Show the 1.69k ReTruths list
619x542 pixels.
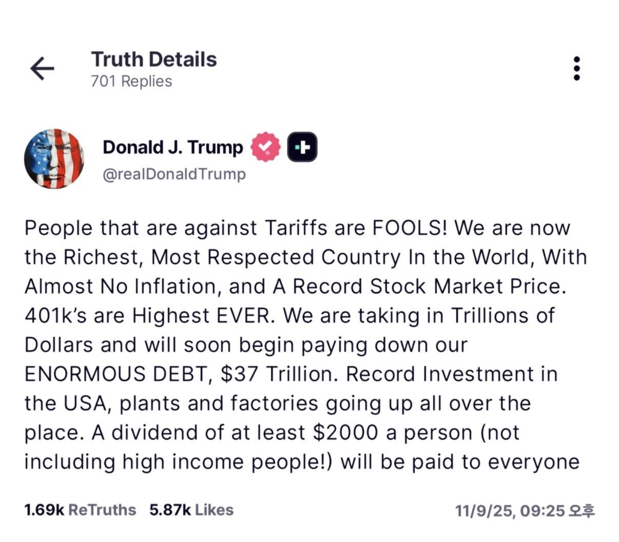point(80,510)
